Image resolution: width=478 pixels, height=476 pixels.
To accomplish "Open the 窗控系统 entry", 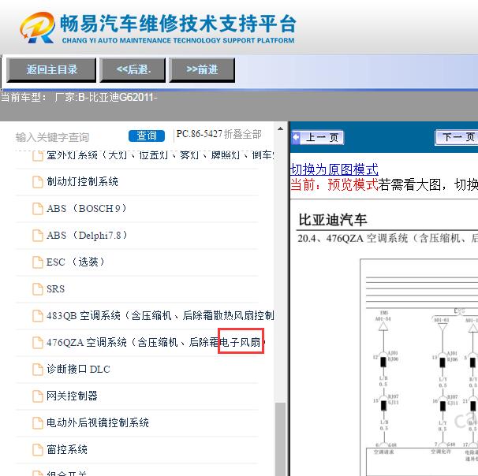I will [67, 450].
